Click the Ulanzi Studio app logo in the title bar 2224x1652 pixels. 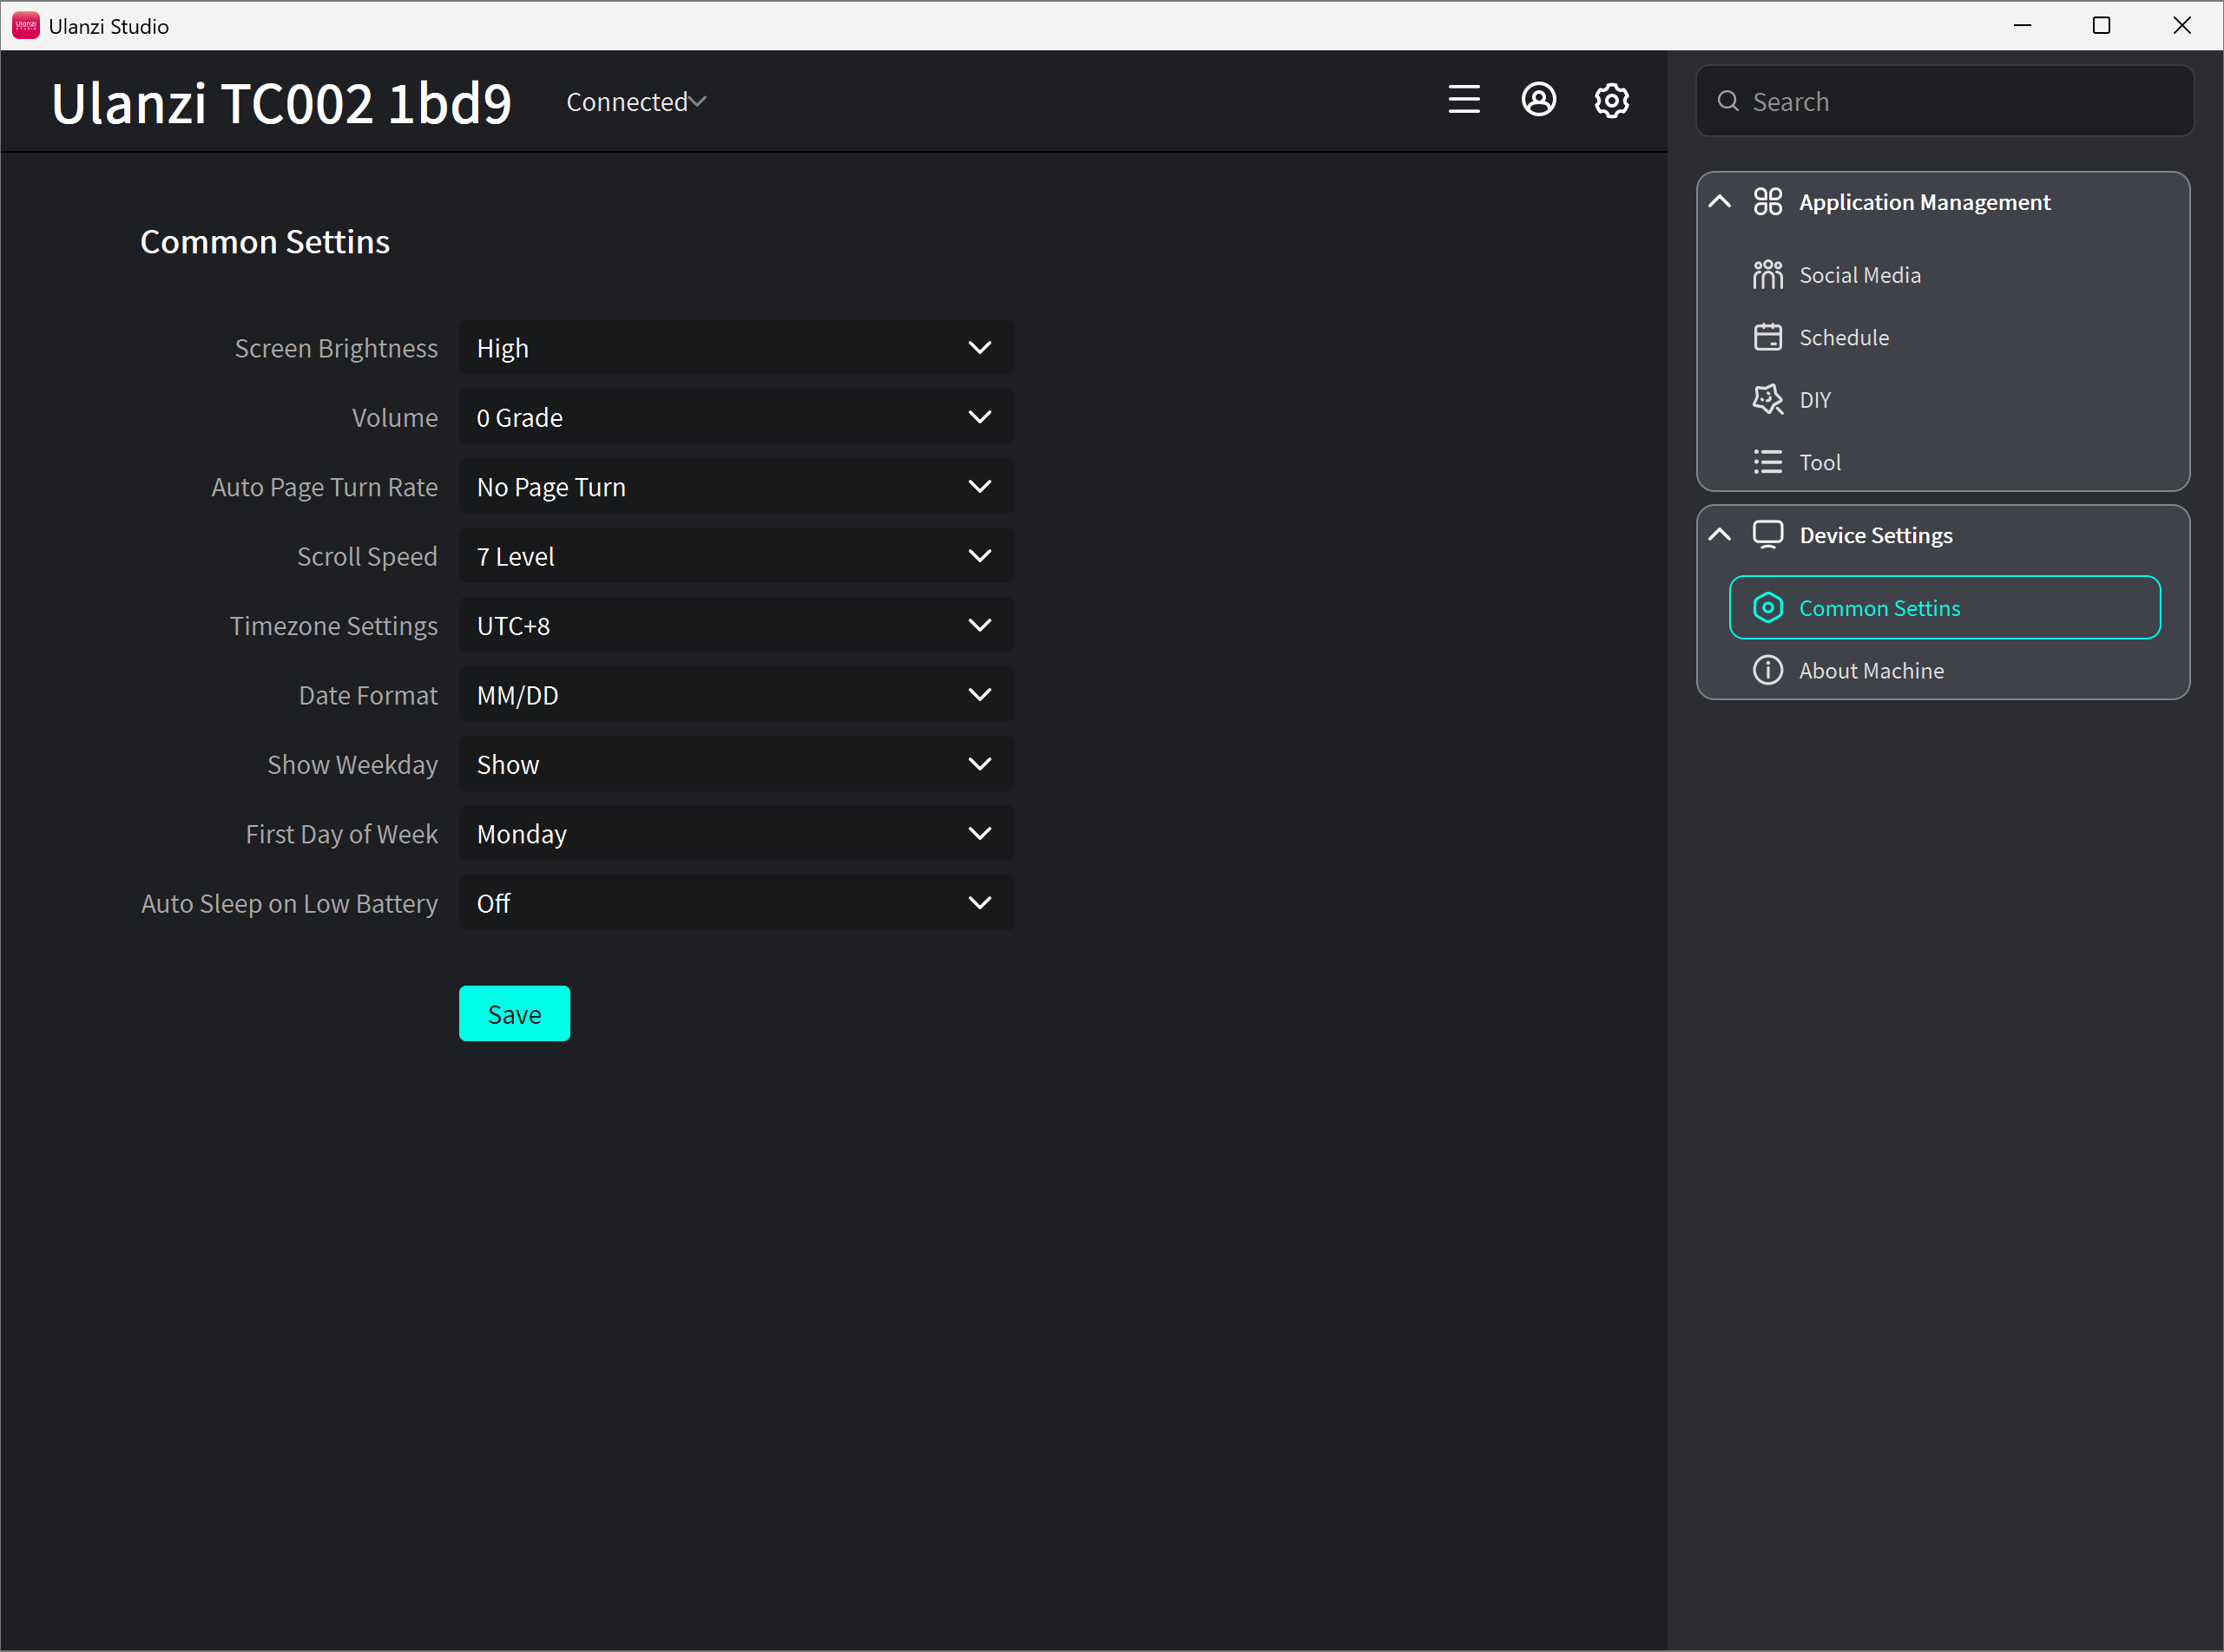click(x=25, y=25)
